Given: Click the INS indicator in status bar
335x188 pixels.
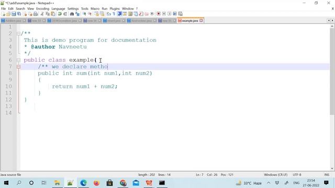Looking at the screenshot, I should click(x=327, y=174).
